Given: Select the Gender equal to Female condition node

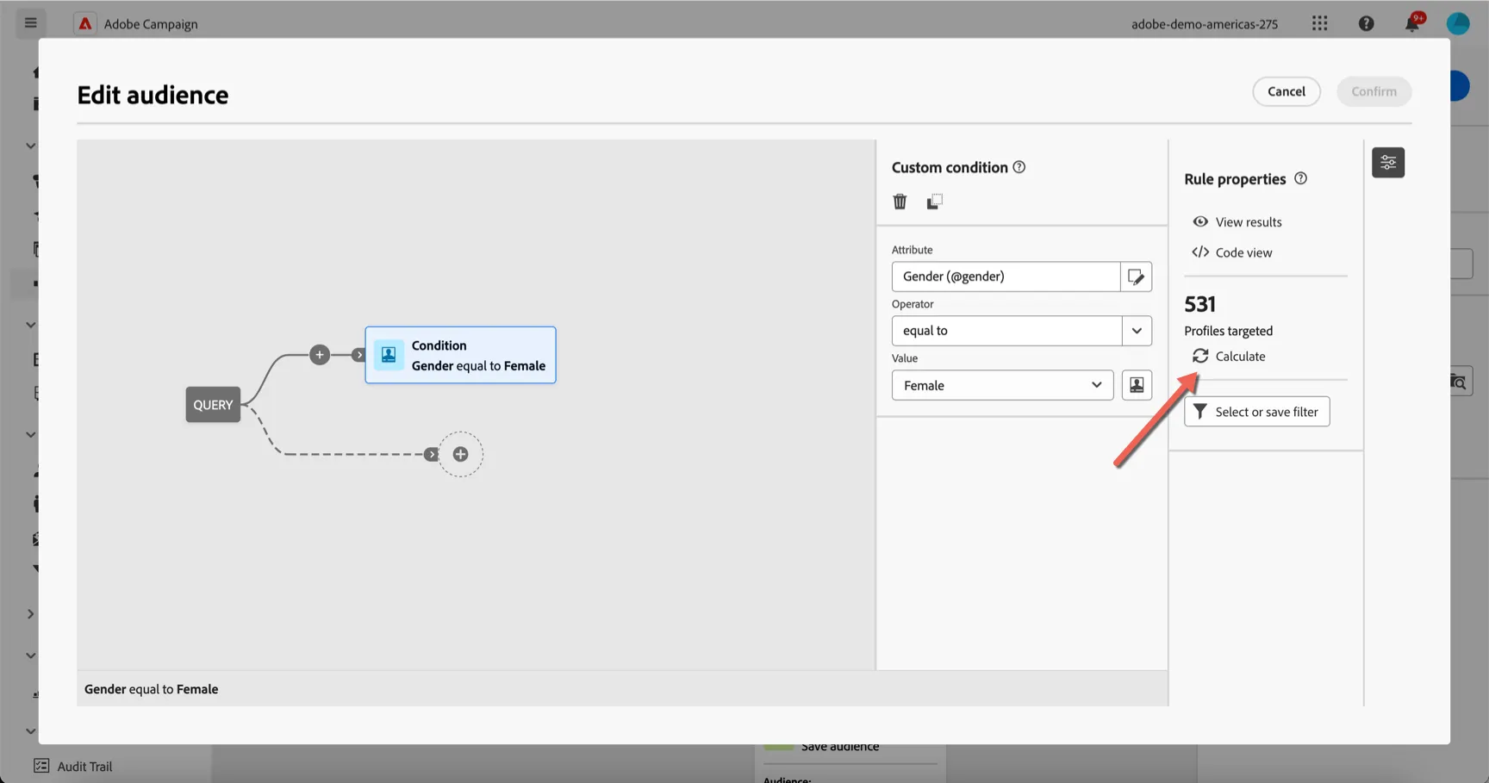Looking at the screenshot, I should click(460, 355).
